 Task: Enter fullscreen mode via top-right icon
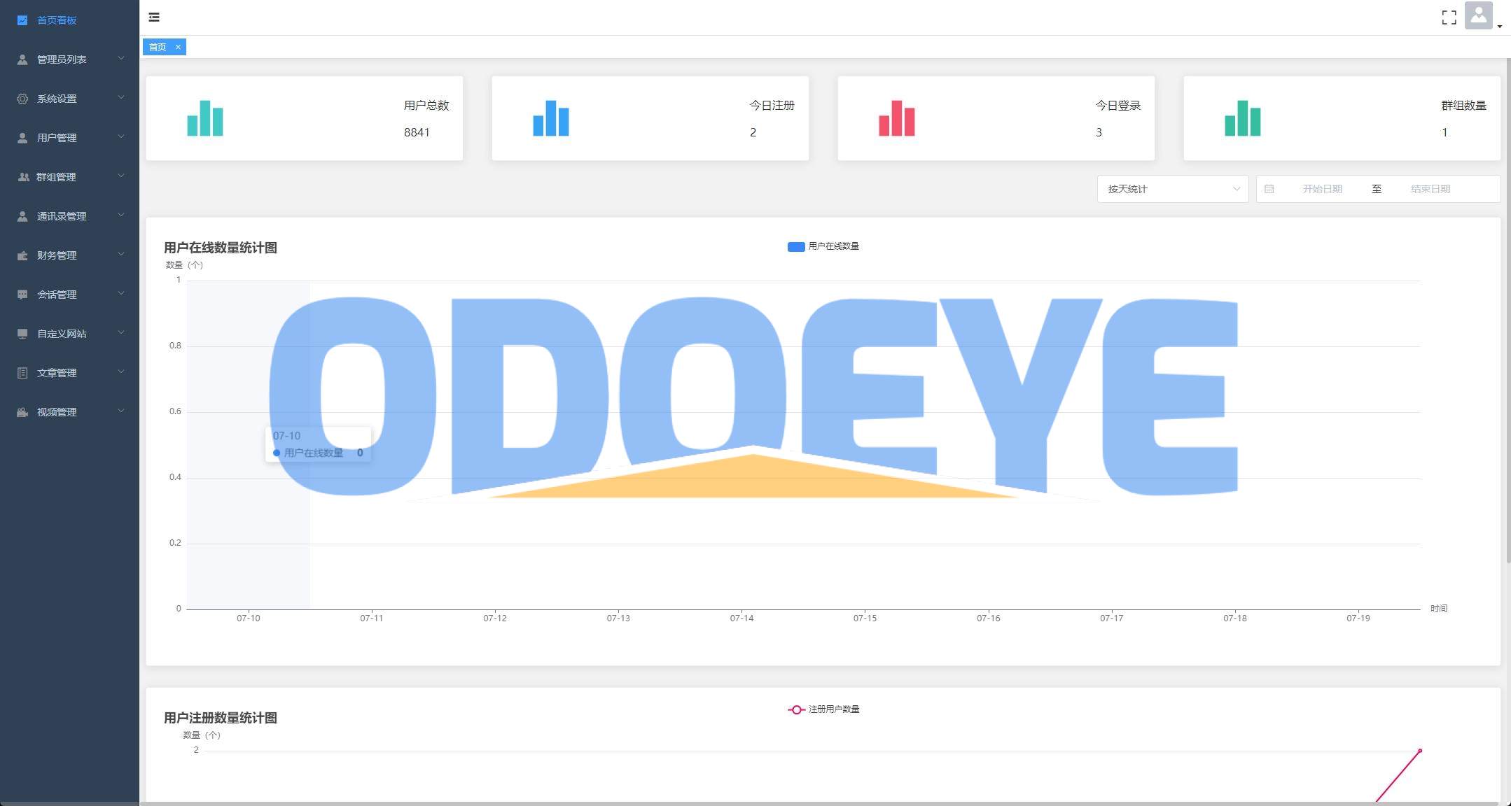tap(1449, 17)
